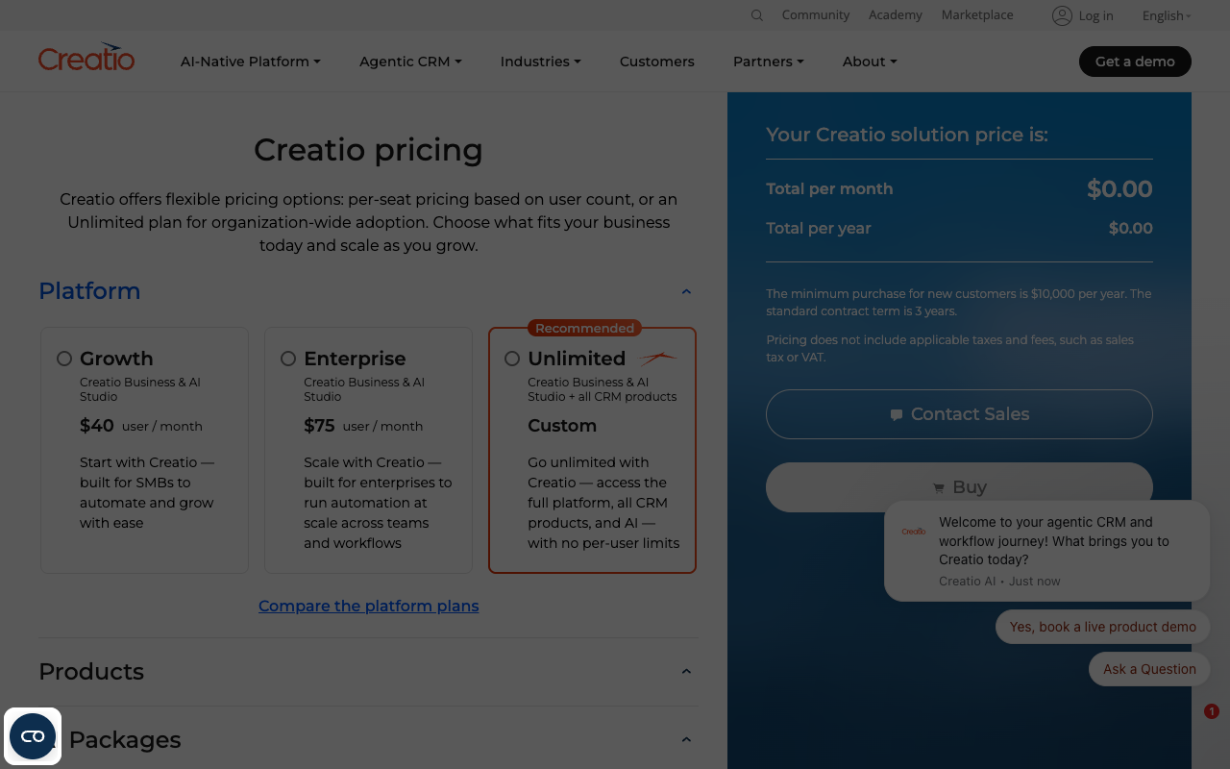Click the Packages section heading
The image size is (1230, 769).
coord(125,739)
